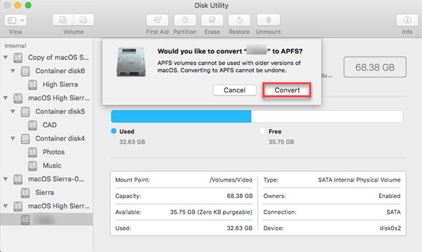Select Container disk4 icon
The width and height of the screenshot is (422, 252).
[x=25, y=139]
